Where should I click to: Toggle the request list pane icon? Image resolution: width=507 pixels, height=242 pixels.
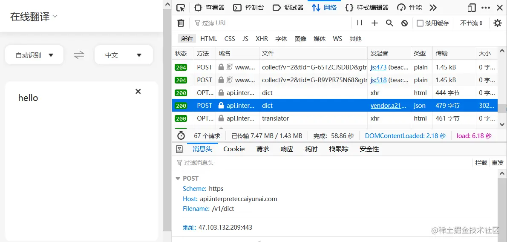[179, 149]
